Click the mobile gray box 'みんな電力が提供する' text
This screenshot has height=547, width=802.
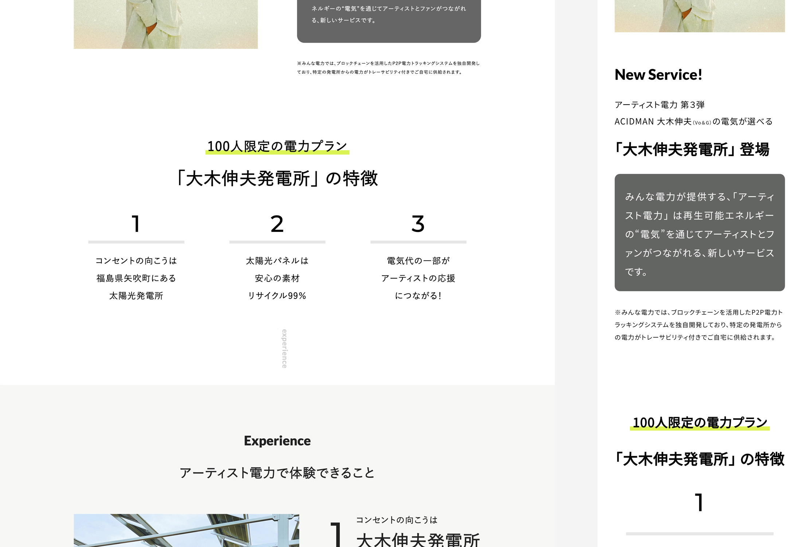click(699, 233)
